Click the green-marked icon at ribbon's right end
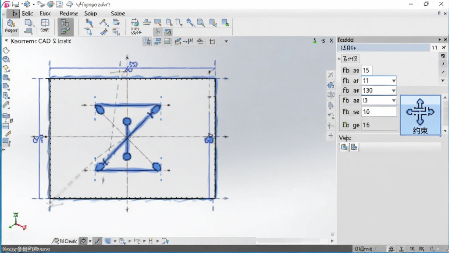Image resolution: width=449 pixels, height=253 pixels. 225,23
